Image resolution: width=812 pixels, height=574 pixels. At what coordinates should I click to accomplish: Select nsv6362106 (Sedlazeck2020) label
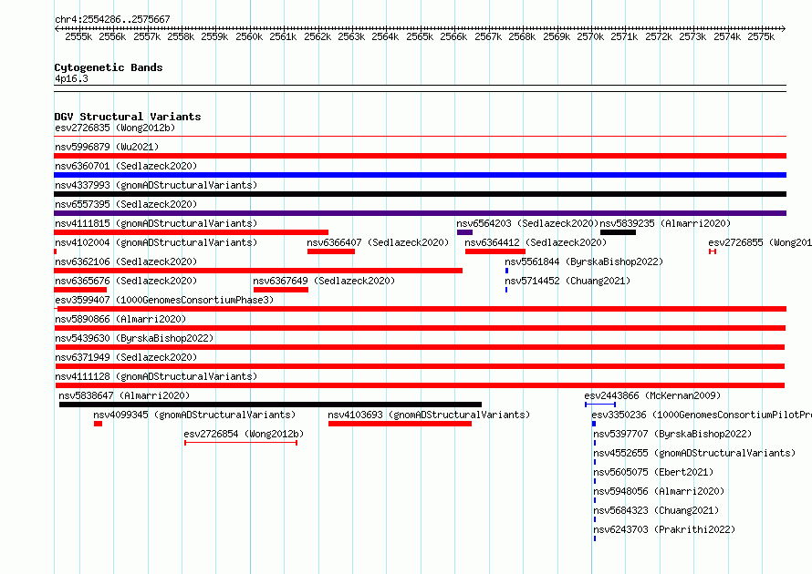tap(126, 261)
